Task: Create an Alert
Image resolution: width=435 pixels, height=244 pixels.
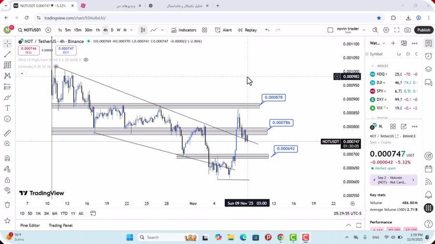Action: click(x=223, y=30)
